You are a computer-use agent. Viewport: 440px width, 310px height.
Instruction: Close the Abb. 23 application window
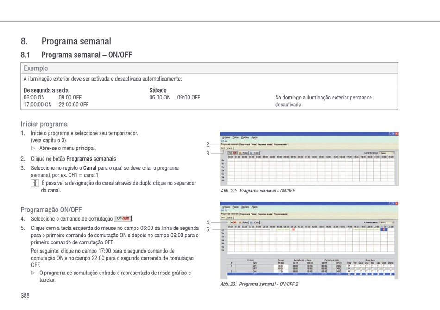coord(397,204)
